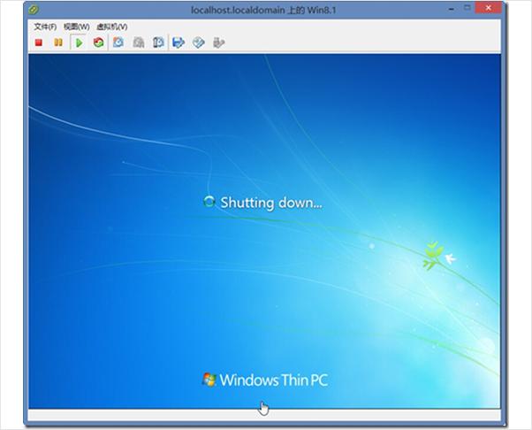Image resolution: width=532 pixels, height=430 pixels.
Task: Open the 虚拟机(V) menu
Action: click(x=112, y=27)
